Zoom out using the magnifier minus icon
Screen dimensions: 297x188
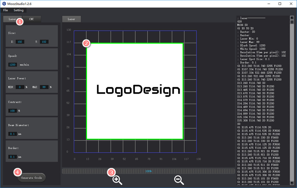(x=179, y=180)
